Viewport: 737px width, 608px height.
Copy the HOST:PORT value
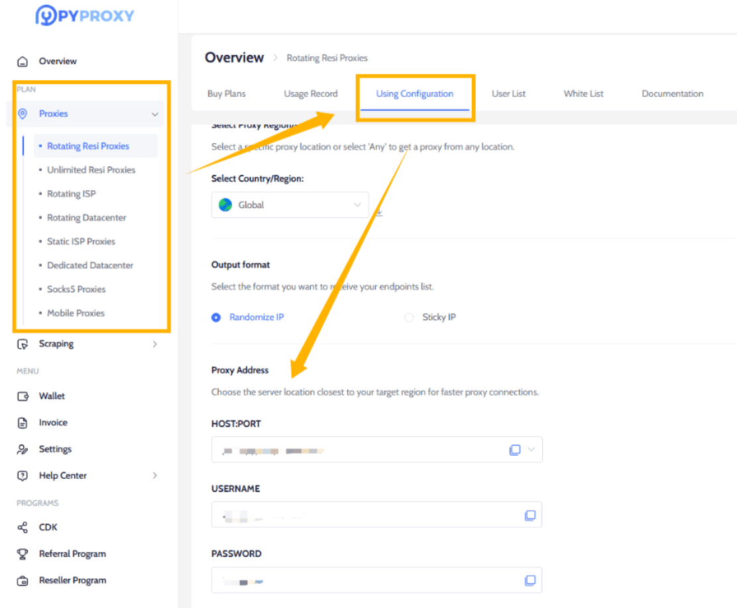(514, 450)
